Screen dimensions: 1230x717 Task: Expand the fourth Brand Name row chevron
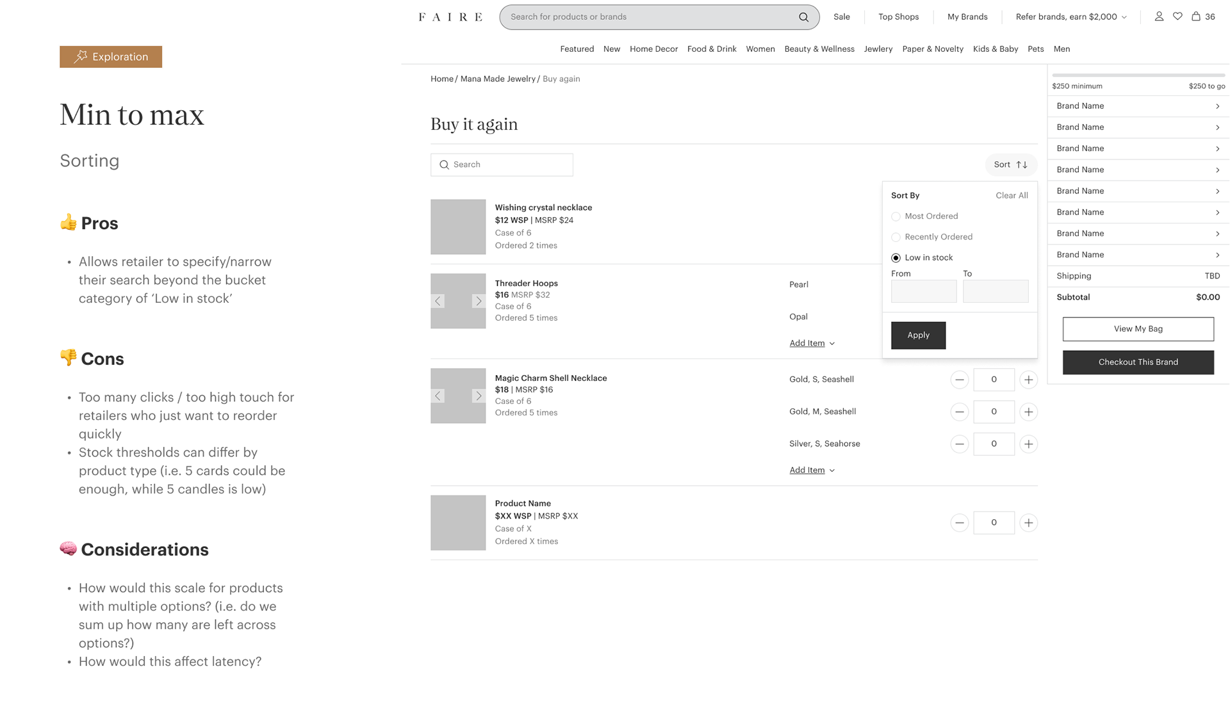[x=1217, y=170]
